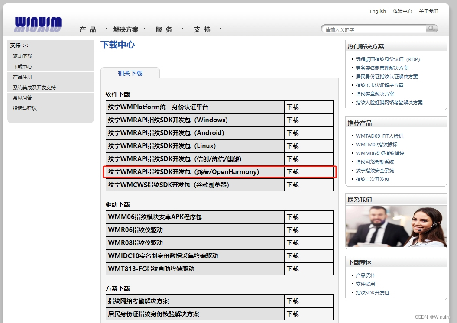This screenshot has height=323, width=457.
Task: Download the 信创/统信/麒麟 SDK package
Action: click(x=293, y=159)
